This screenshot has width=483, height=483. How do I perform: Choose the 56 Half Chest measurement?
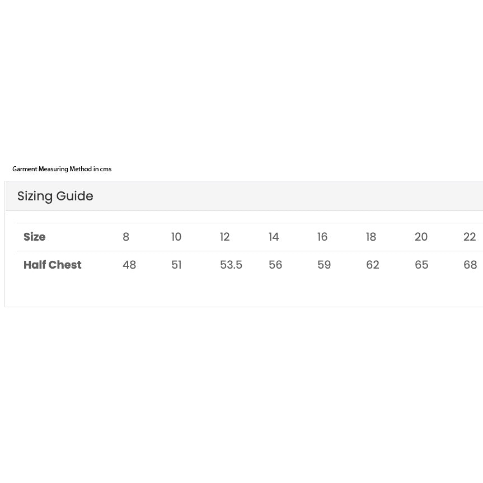[275, 265]
